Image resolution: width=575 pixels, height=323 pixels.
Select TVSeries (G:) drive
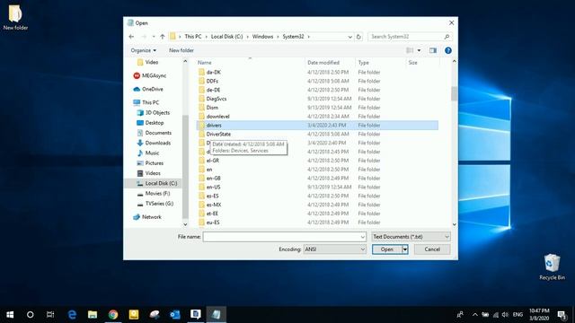tap(155, 204)
